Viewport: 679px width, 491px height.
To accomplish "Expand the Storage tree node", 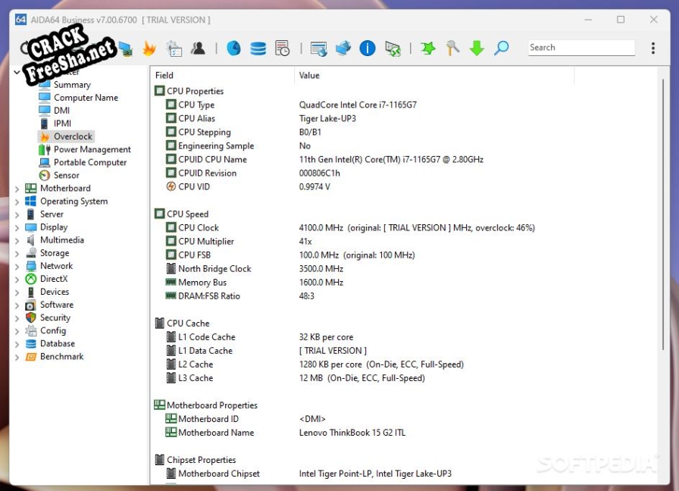I will tap(17, 254).
